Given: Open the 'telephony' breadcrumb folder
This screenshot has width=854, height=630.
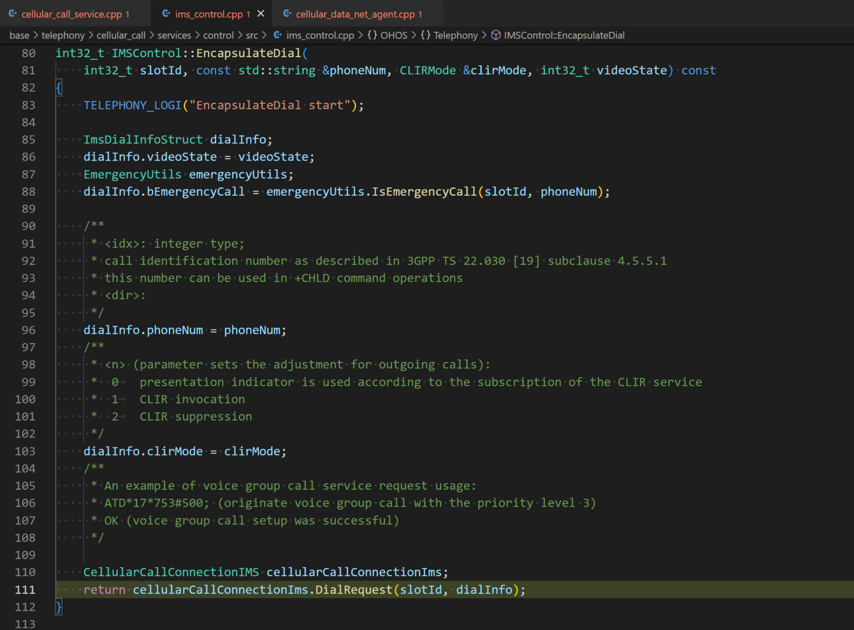Looking at the screenshot, I should pos(63,35).
